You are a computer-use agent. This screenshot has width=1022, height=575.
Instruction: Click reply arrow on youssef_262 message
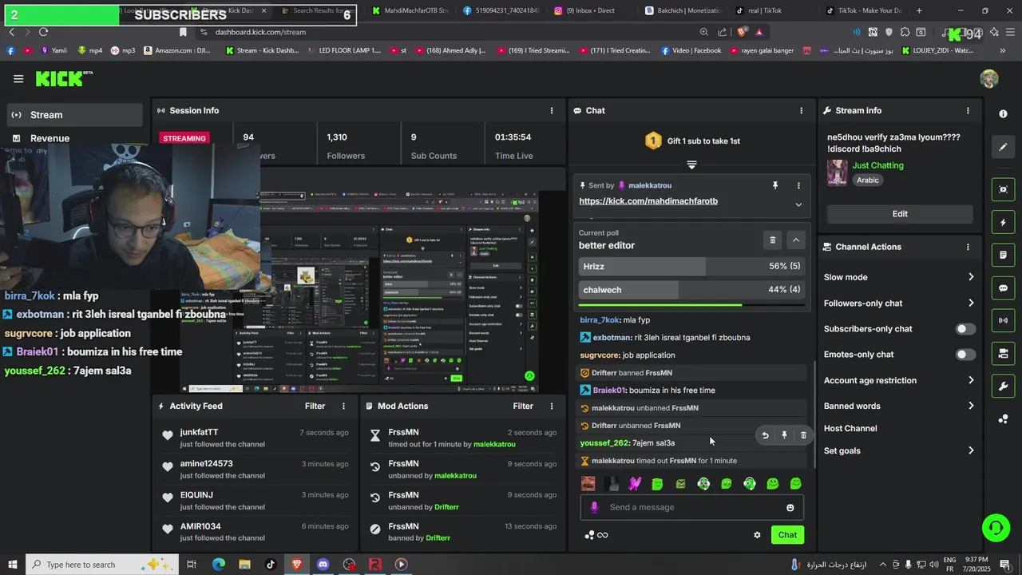pyautogui.click(x=765, y=435)
